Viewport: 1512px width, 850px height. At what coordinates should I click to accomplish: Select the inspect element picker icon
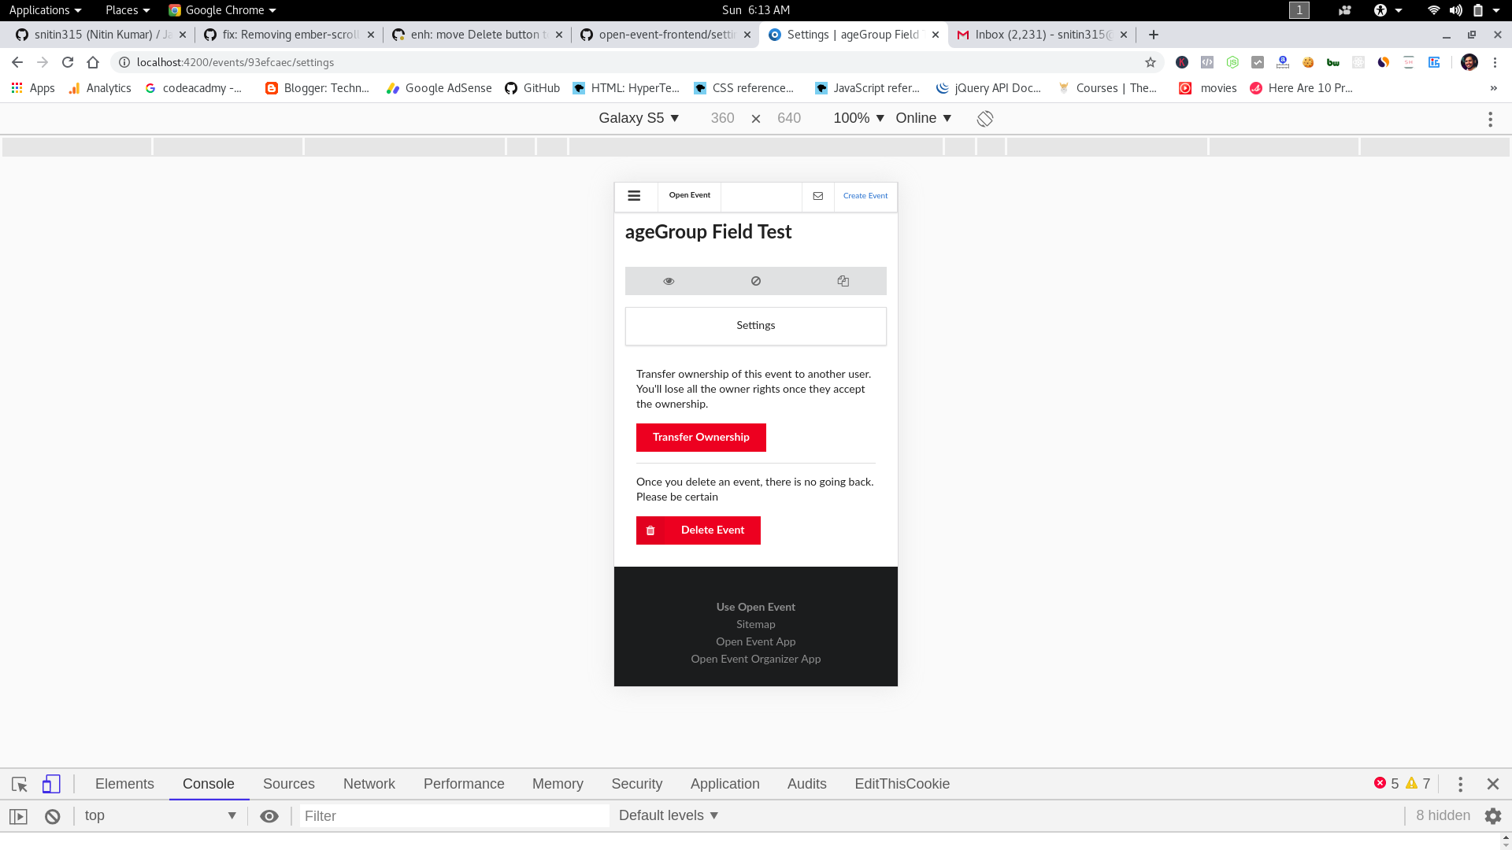tap(20, 784)
